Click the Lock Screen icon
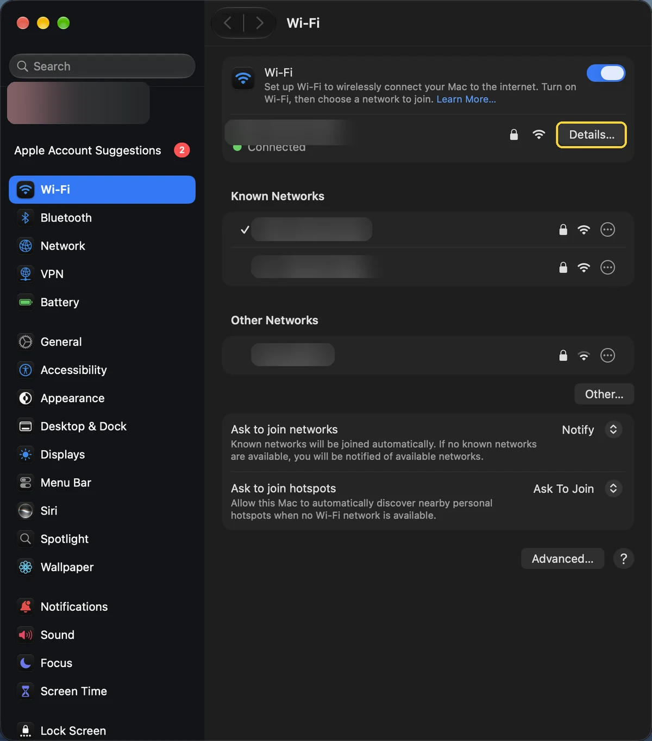Viewport: 652px width, 741px height. pyautogui.click(x=26, y=731)
